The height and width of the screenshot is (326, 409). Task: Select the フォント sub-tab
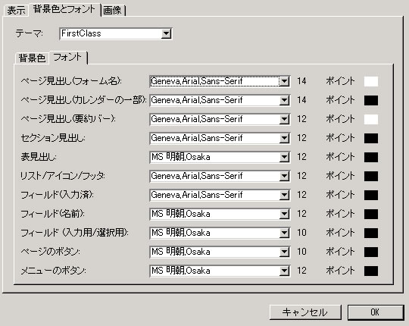click(68, 57)
